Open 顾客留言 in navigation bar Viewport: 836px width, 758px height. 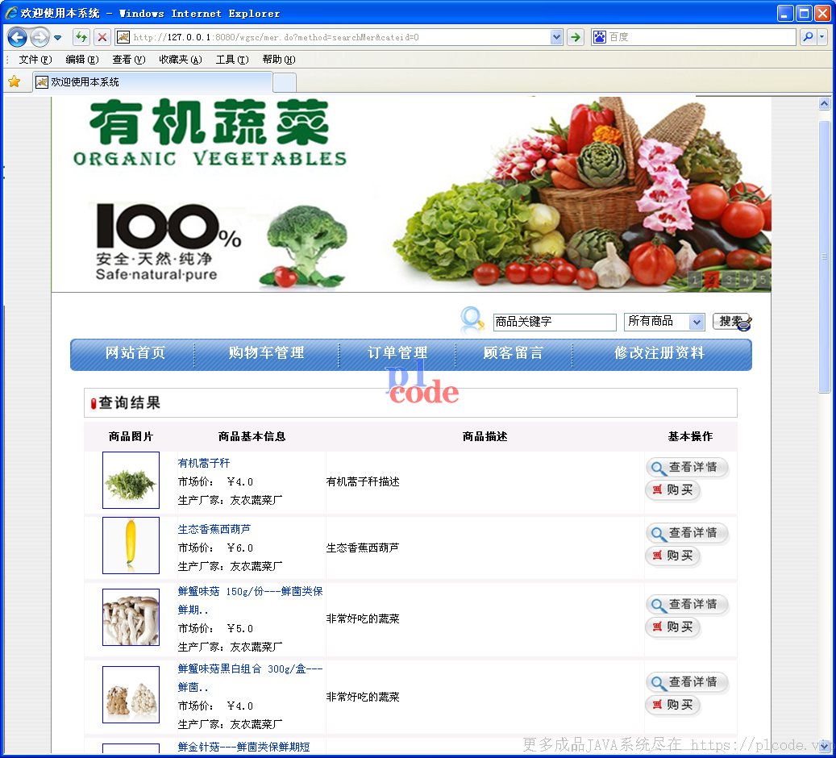[x=514, y=352]
